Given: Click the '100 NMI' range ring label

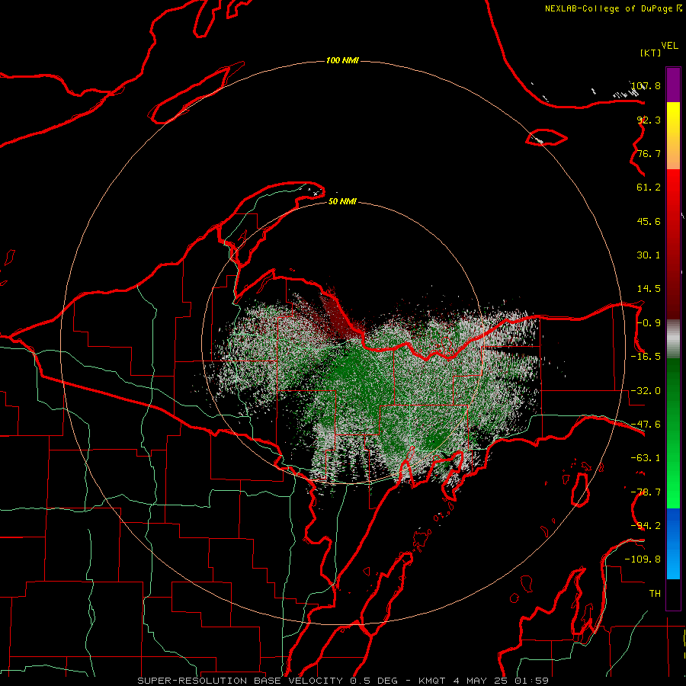Looking at the screenshot, I should click(x=342, y=60).
